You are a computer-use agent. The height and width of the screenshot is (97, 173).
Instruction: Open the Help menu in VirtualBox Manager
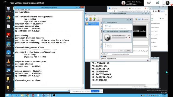pyautogui.click(x=95, y=16)
